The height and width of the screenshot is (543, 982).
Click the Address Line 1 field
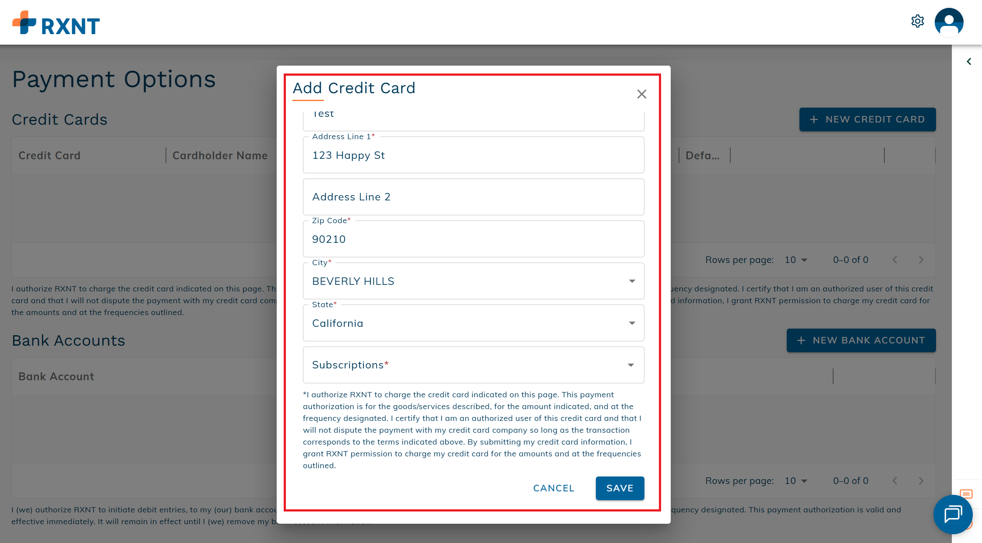click(x=473, y=155)
